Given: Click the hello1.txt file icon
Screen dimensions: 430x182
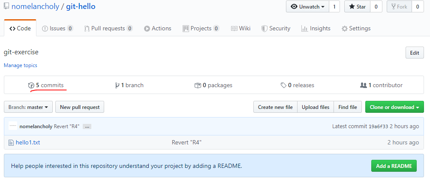Looking at the screenshot, I should coord(11,142).
